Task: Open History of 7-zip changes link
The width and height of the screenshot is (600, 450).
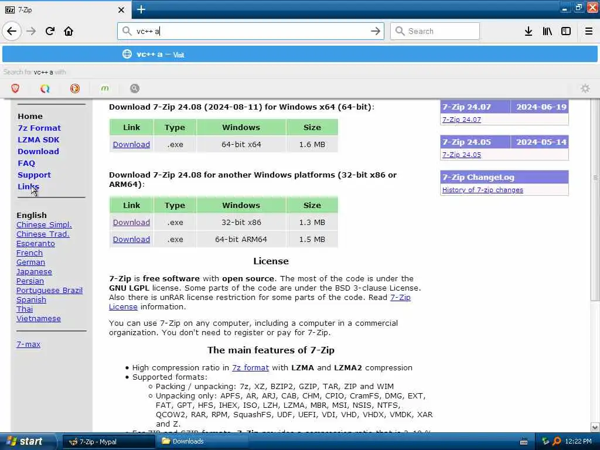Action: click(483, 190)
